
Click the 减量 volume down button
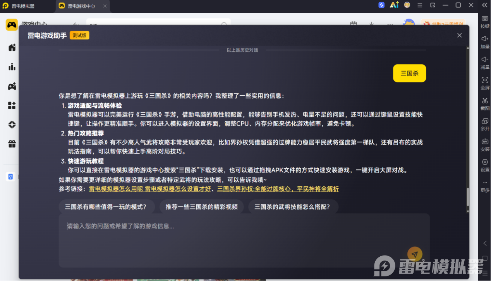[485, 63]
